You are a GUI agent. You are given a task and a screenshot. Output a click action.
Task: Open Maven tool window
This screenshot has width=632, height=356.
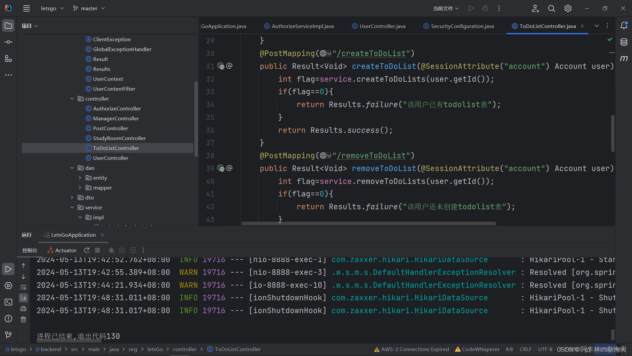click(x=624, y=59)
